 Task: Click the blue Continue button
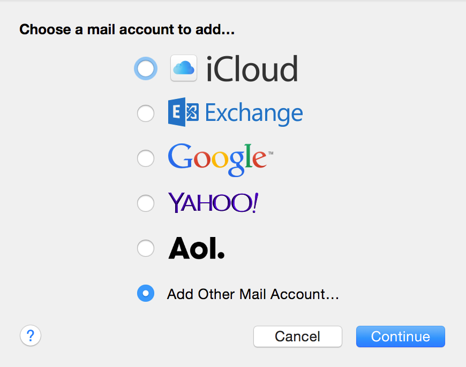[x=400, y=337]
